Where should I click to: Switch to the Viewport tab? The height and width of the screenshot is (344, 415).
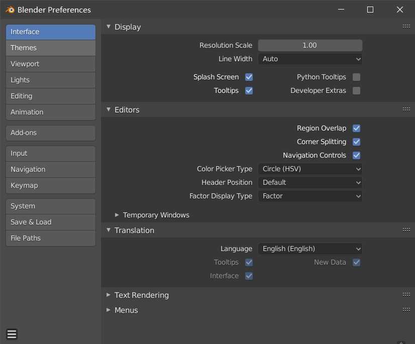[x=51, y=64]
